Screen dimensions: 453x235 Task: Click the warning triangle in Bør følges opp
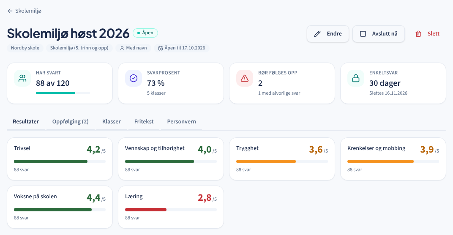(245, 78)
